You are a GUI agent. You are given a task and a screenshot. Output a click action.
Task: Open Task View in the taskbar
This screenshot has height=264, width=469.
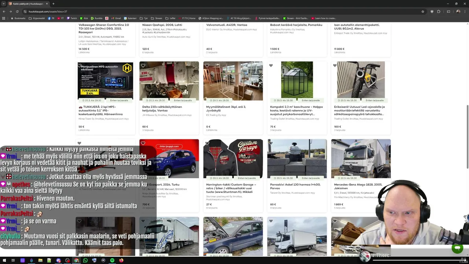pos(13,260)
